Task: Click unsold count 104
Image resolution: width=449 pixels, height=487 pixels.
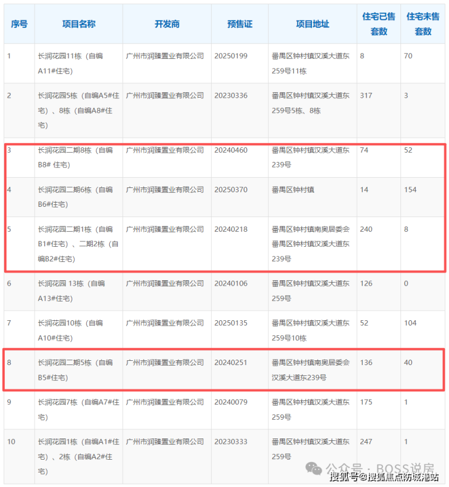Action: (x=410, y=323)
